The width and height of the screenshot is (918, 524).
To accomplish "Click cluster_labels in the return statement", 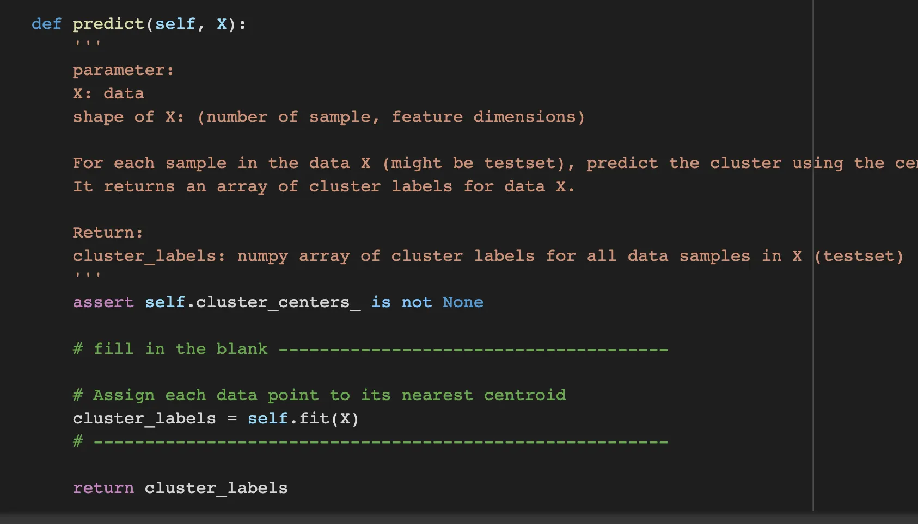I will (216, 488).
